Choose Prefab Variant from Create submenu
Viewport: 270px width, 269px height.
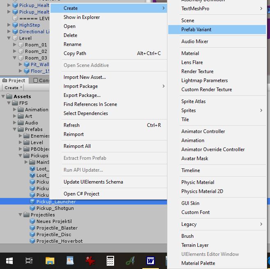[196, 30]
